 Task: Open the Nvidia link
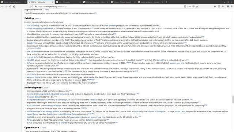click(30, 120)
